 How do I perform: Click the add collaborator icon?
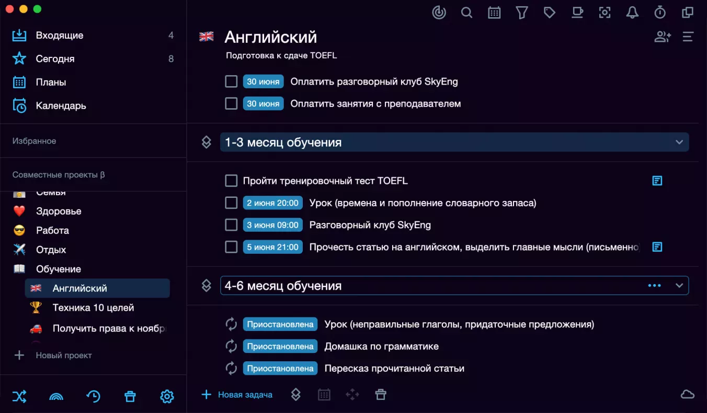tap(663, 37)
